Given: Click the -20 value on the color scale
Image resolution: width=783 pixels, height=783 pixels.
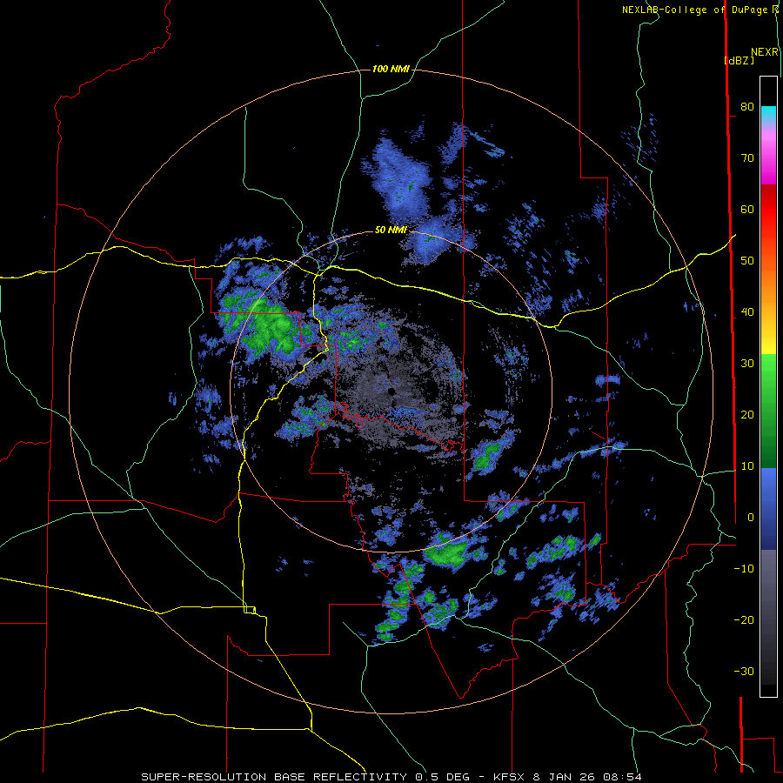Looking at the screenshot, I should (744, 619).
